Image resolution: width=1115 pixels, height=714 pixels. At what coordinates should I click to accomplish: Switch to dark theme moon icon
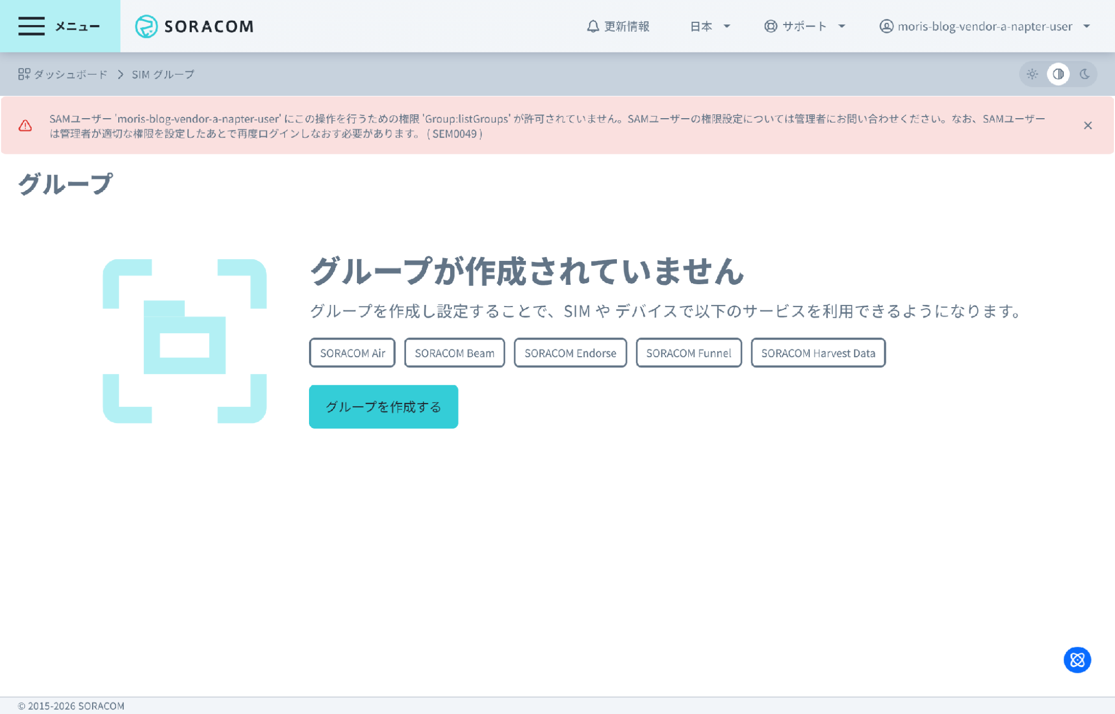(1084, 74)
